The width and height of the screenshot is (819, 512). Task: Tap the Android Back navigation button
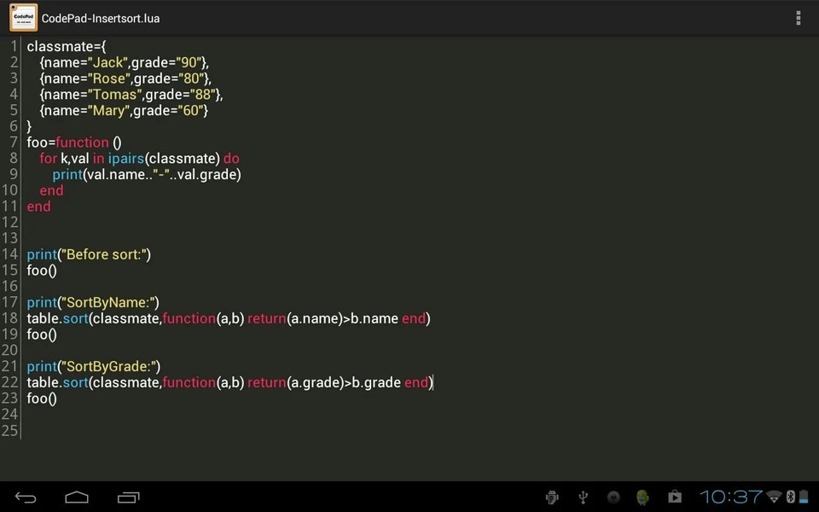[26, 497]
